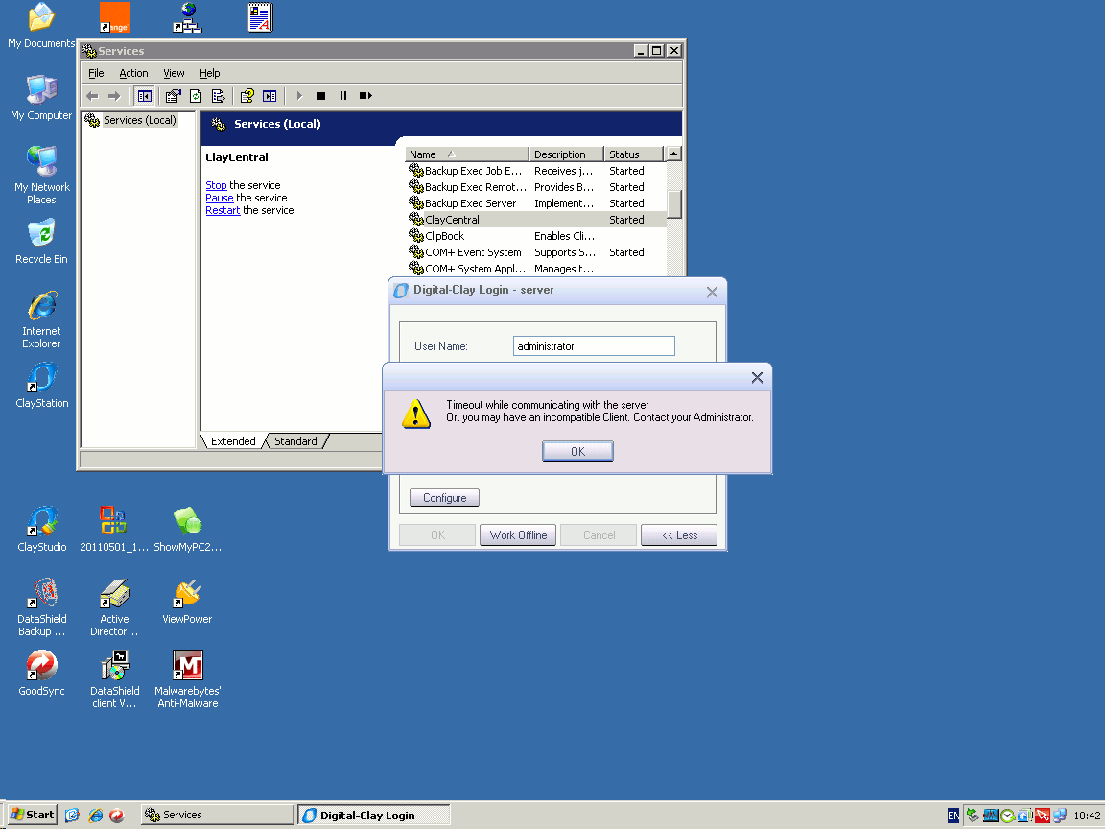Select the ClayCentral service row
Viewport: 1105px width, 829px height.
point(536,220)
